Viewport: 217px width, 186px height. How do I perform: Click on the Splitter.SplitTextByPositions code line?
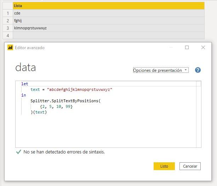65,101
